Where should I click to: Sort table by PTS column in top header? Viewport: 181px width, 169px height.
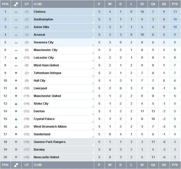point(175,4)
